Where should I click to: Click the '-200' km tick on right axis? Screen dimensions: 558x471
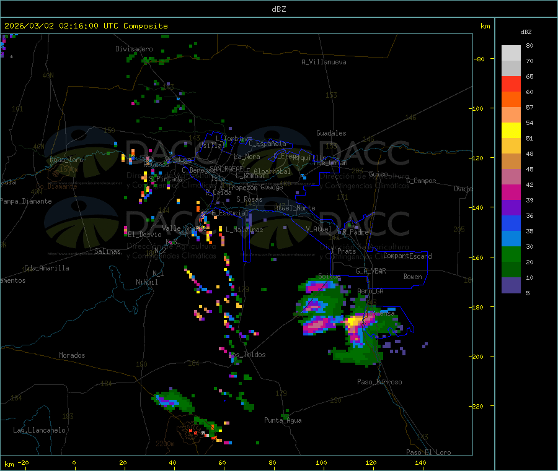[x=477, y=356]
